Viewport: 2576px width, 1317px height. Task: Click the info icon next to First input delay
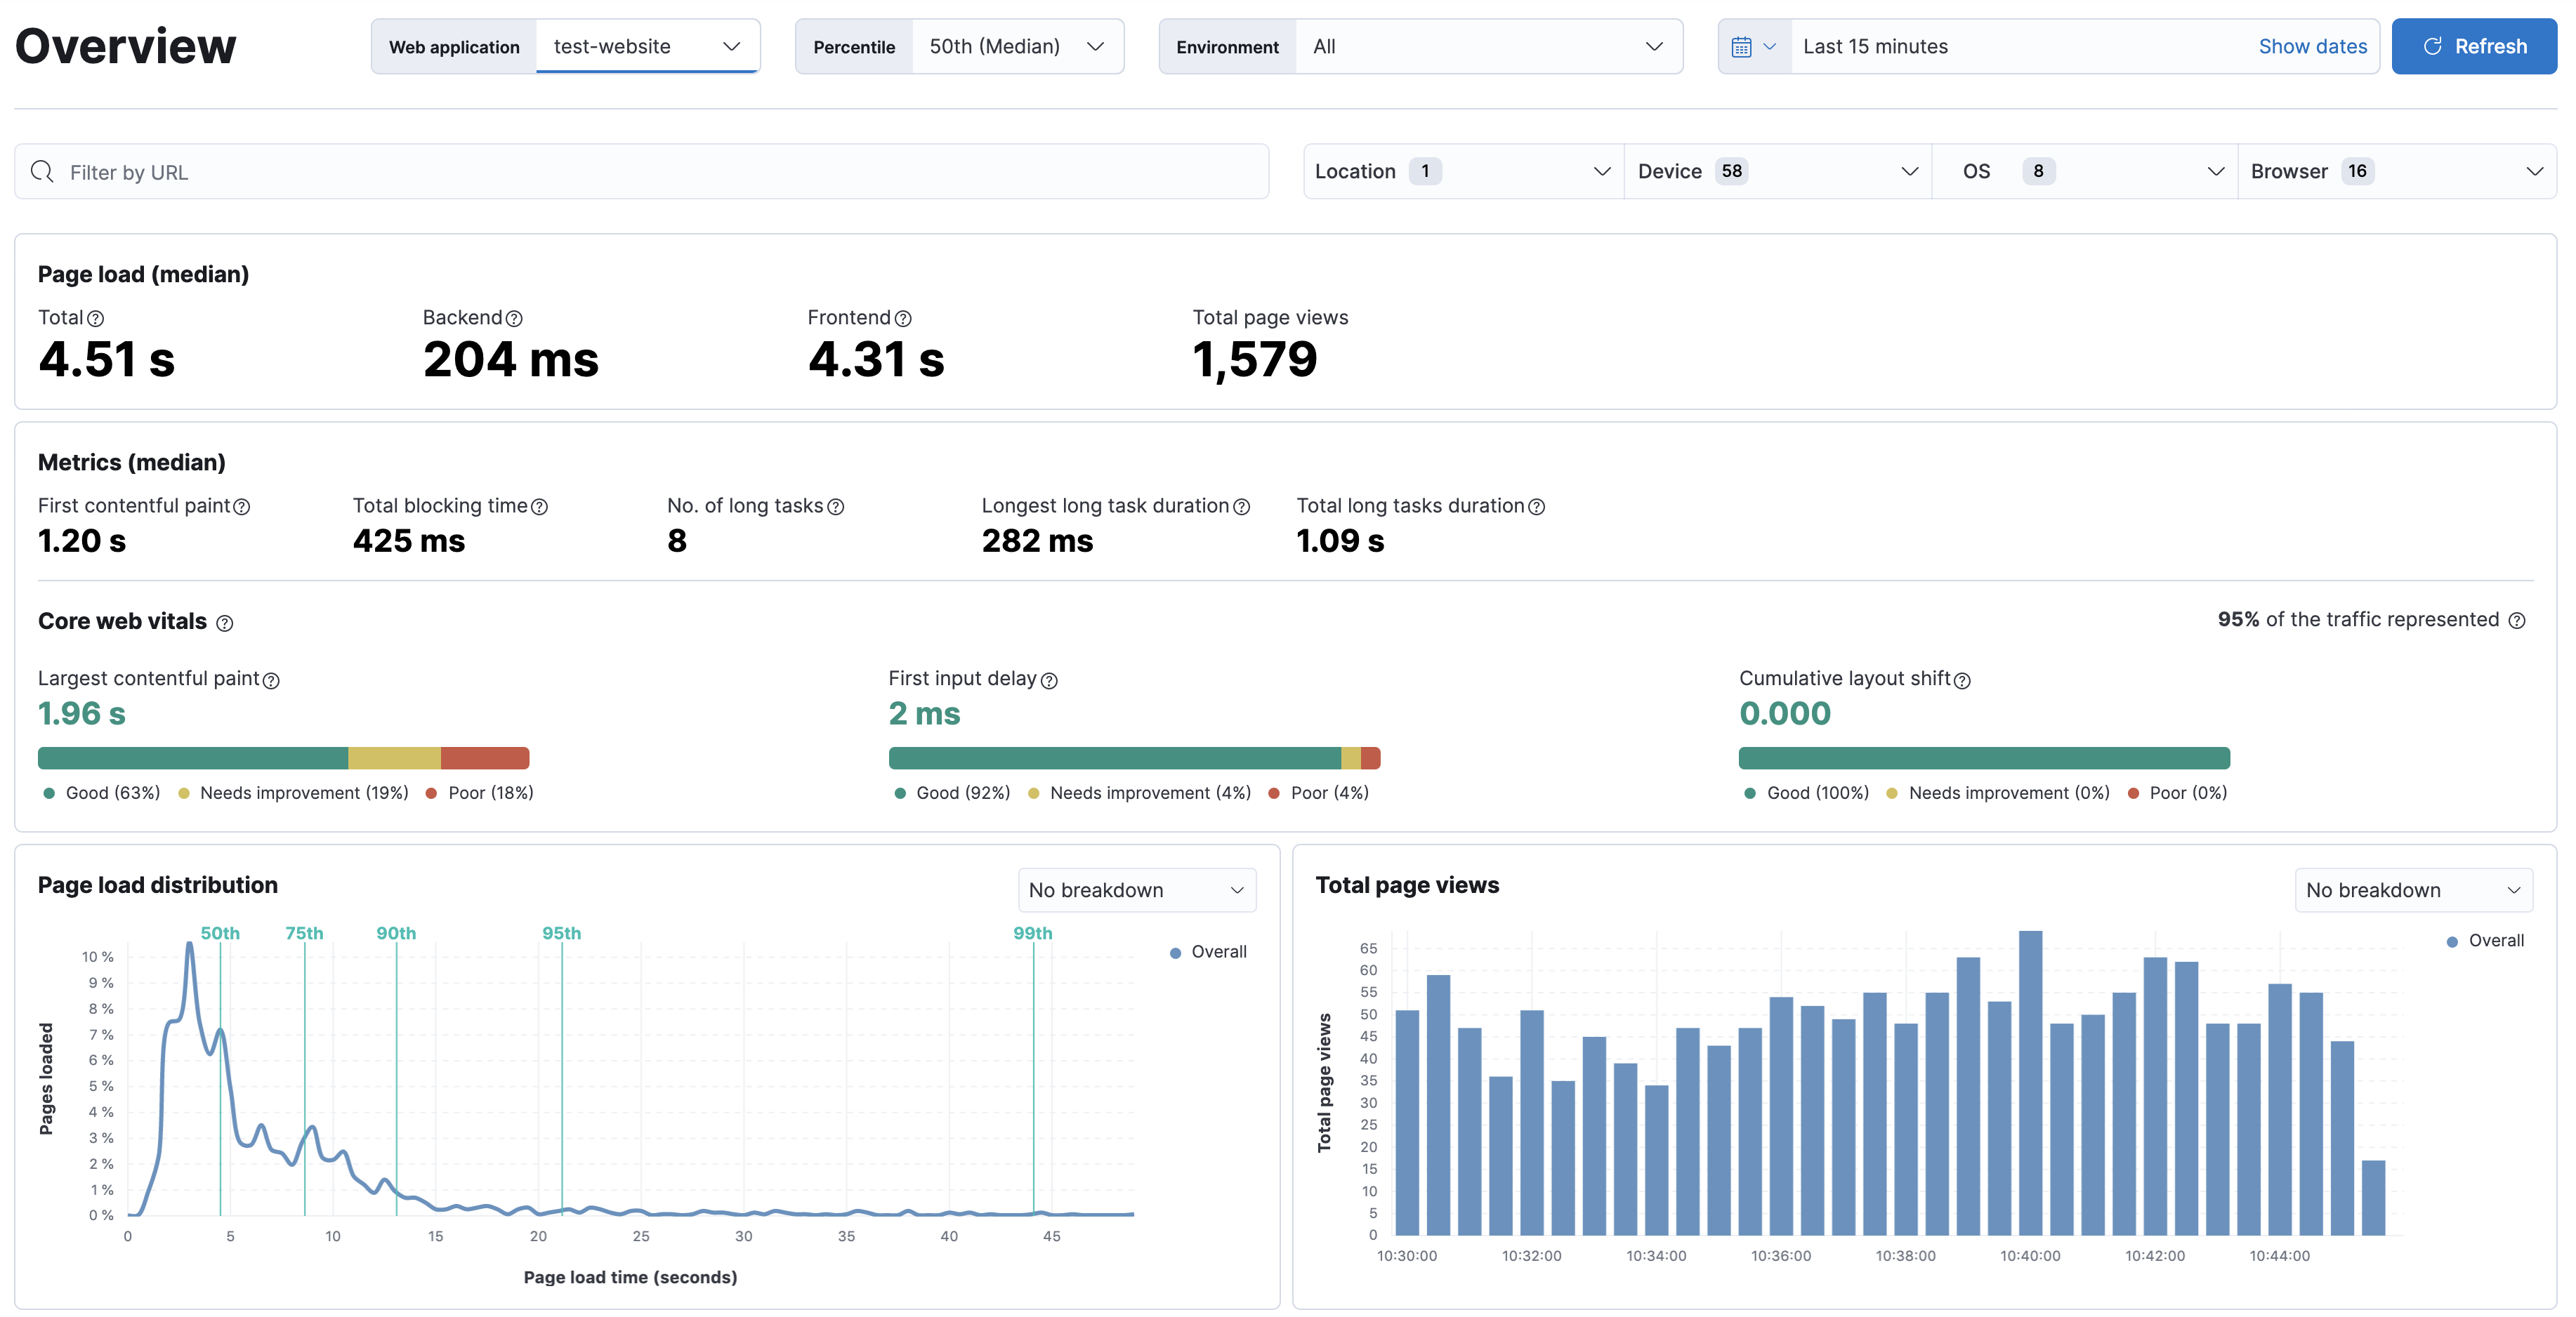click(1050, 679)
